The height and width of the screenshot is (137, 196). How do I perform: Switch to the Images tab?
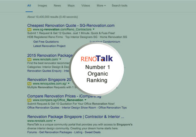(x=42, y=6)
